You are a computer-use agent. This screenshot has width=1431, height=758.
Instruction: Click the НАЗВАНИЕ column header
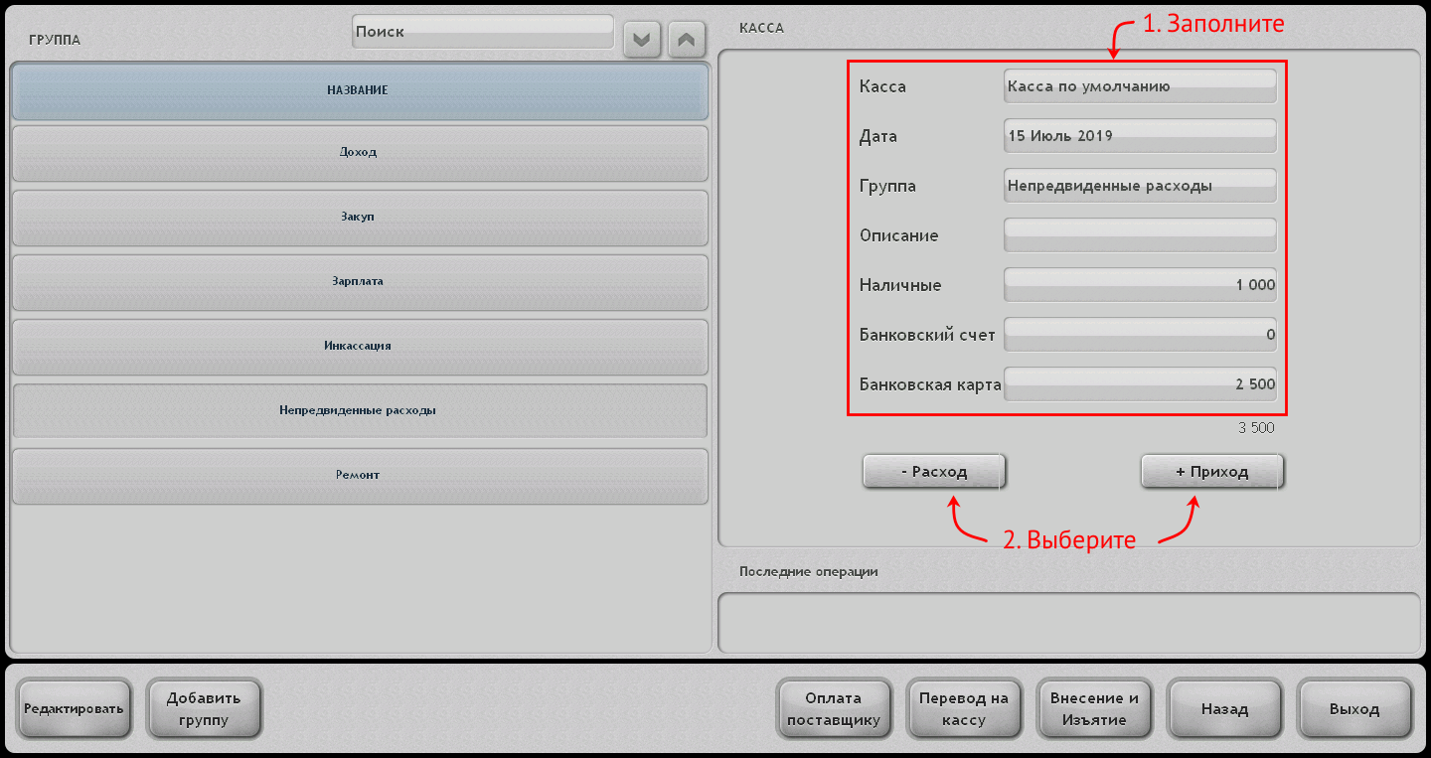(x=360, y=90)
